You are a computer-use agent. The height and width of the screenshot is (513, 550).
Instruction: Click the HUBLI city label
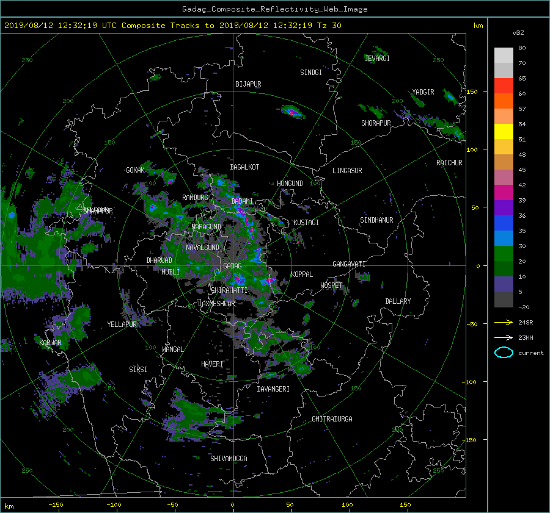[170, 272]
